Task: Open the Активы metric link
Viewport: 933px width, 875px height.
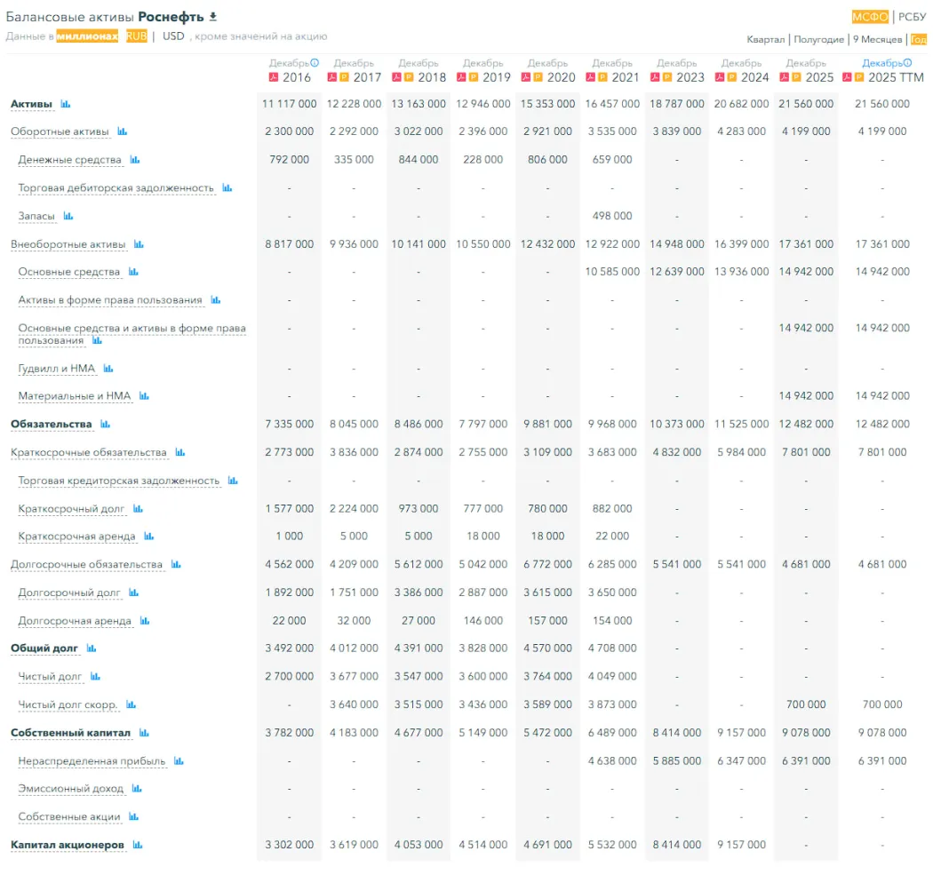Action: [31, 104]
